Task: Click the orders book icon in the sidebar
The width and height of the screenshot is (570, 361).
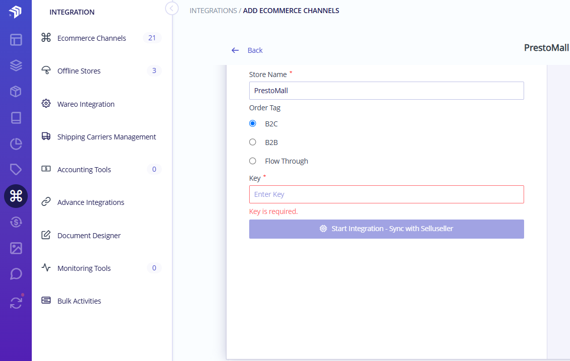Action: click(16, 118)
